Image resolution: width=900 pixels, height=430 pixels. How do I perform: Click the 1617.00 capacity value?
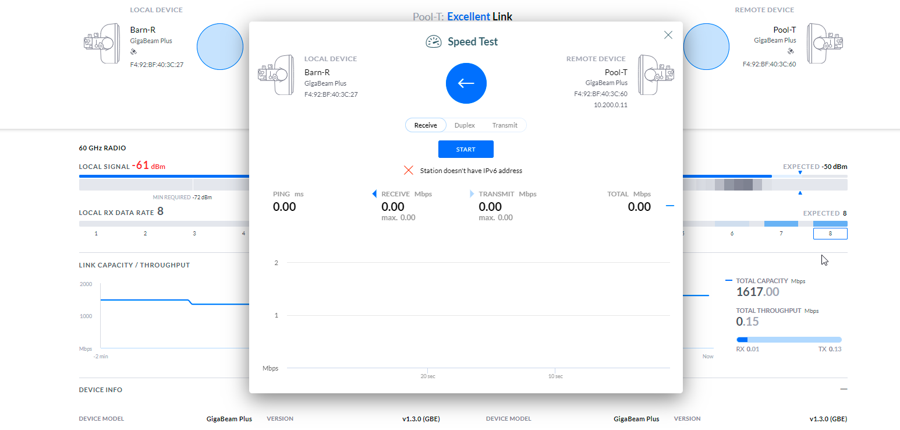(x=757, y=292)
